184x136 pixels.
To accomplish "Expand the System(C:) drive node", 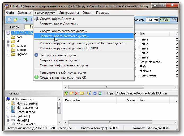I will [8, 116].
